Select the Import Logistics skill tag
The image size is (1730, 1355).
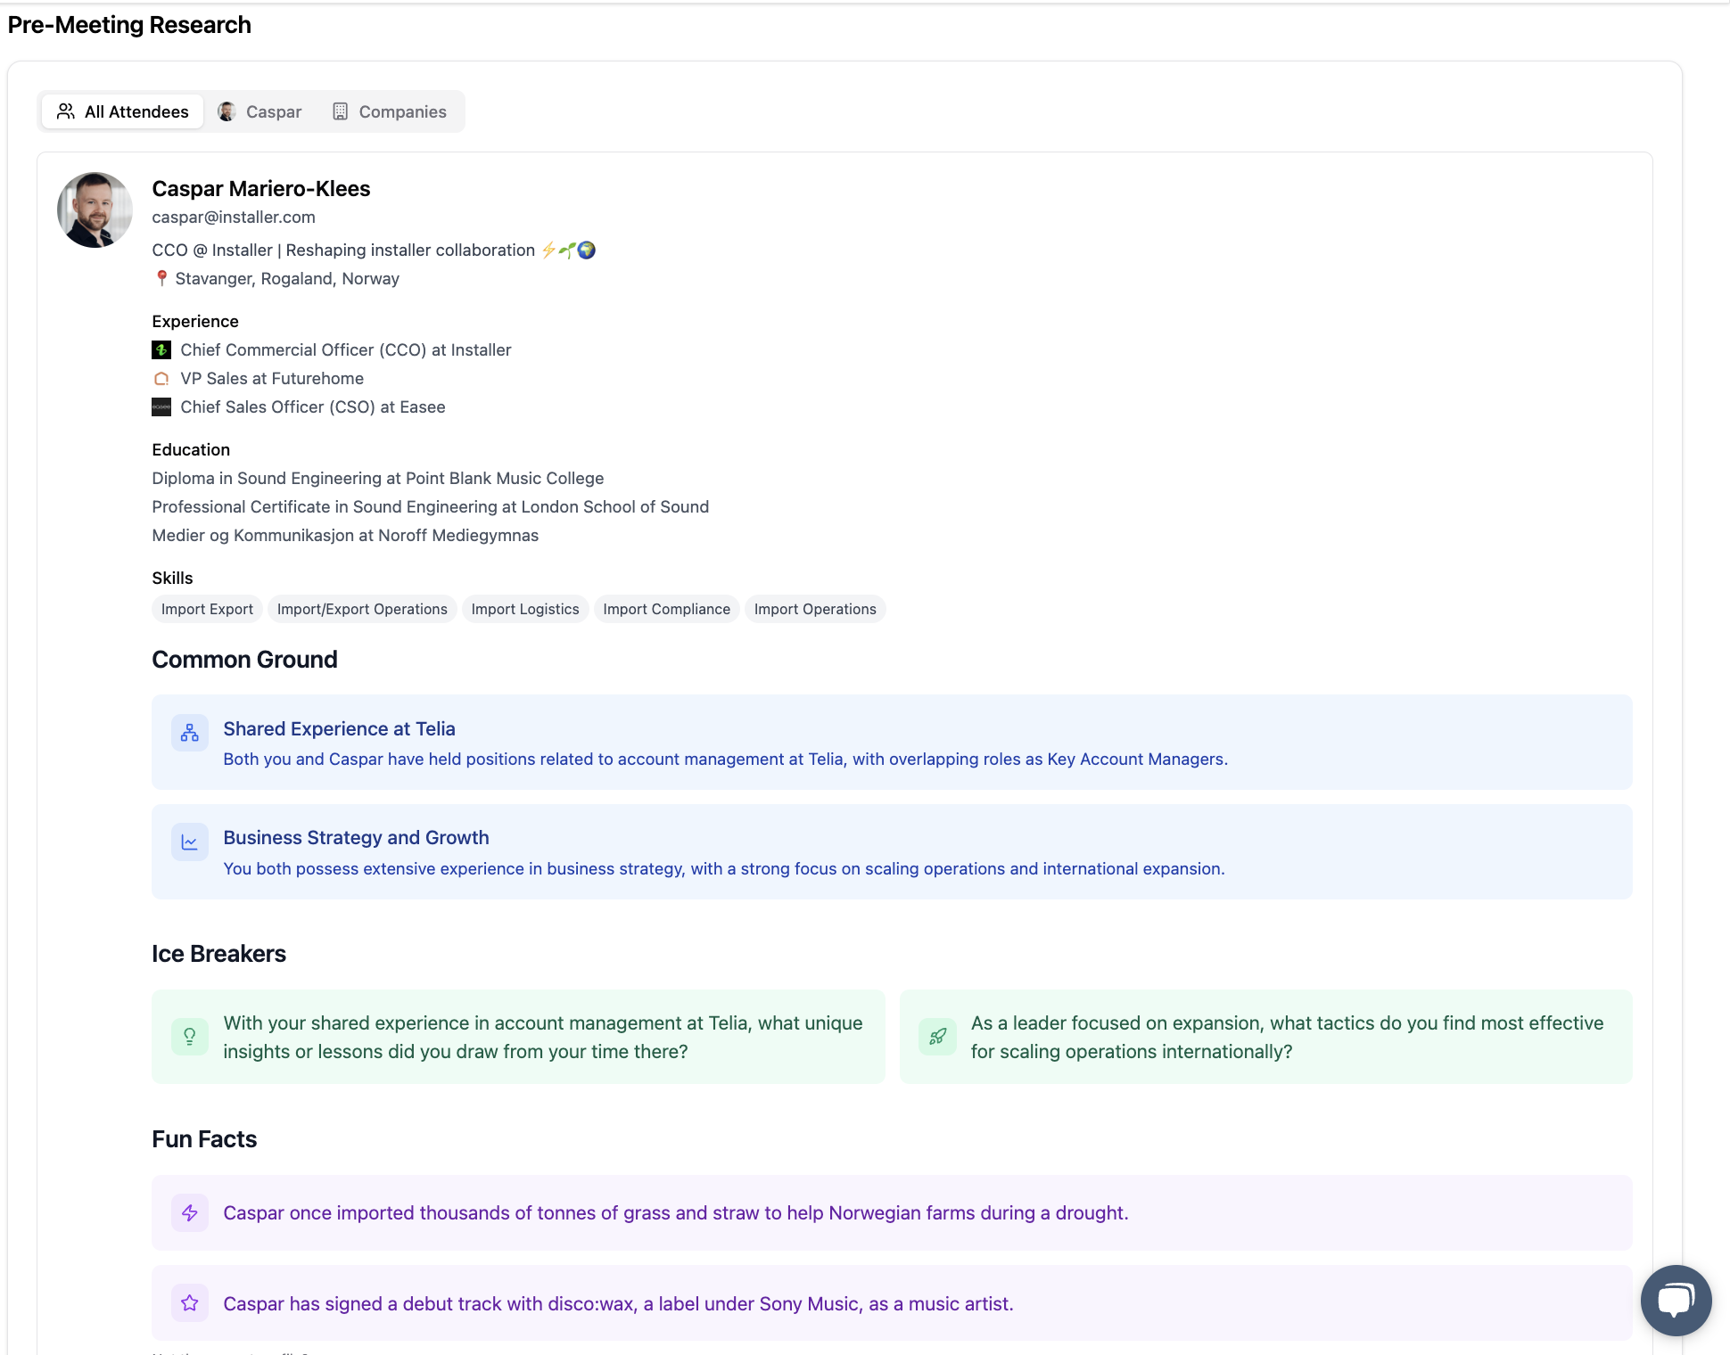tap(525, 609)
